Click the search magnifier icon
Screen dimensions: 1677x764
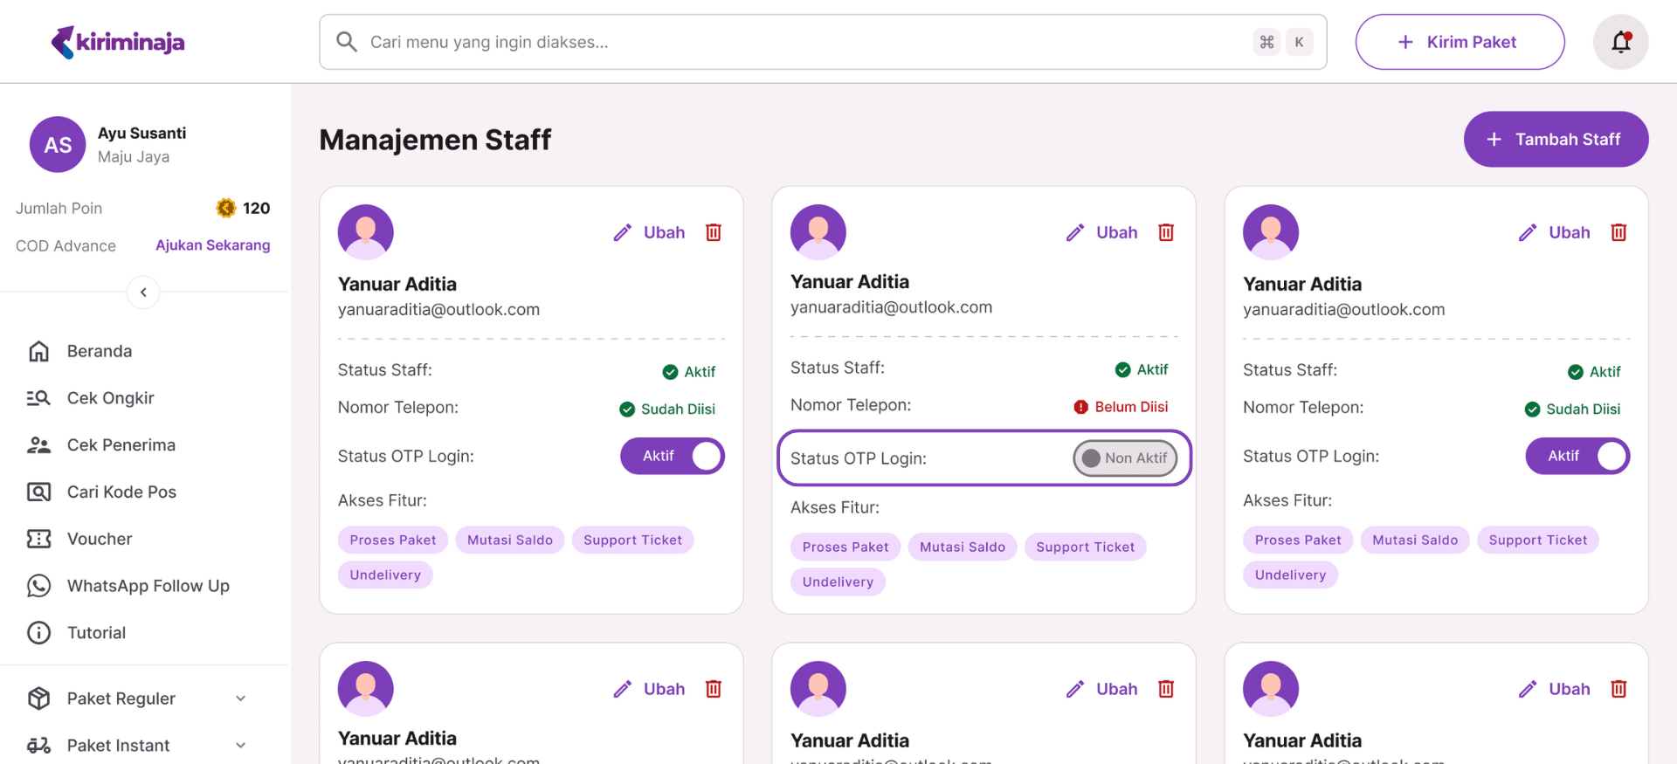(x=347, y=42)
